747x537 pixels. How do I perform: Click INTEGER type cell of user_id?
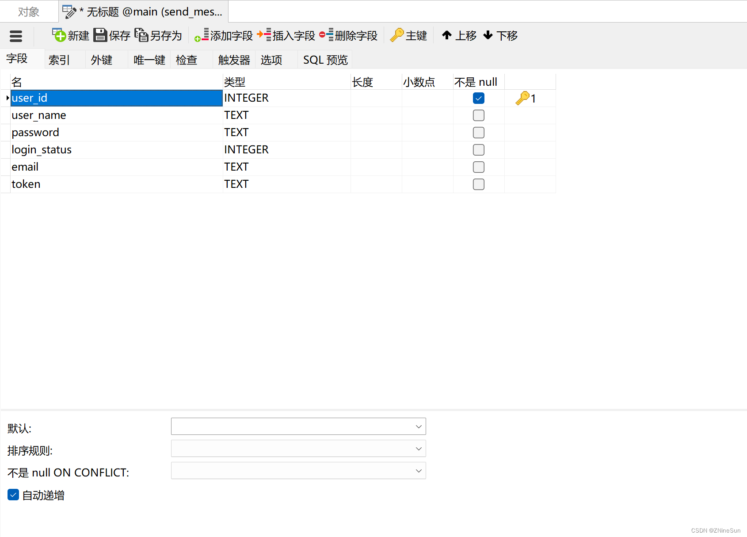click(287, 98)
